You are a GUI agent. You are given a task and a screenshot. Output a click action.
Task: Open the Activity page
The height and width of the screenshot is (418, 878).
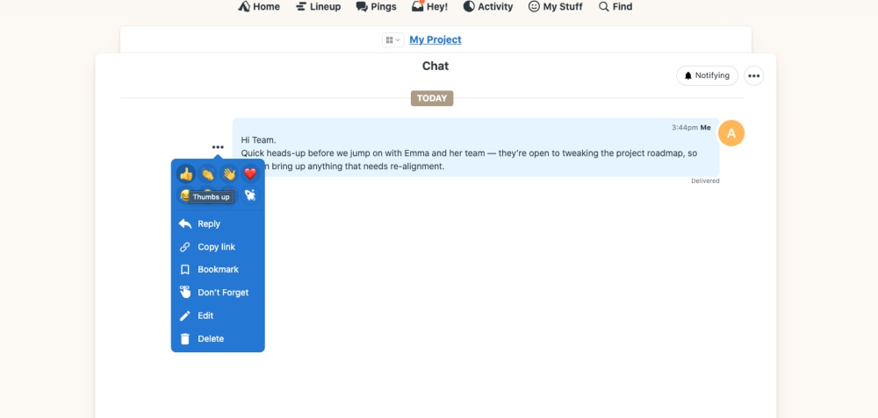487,7
